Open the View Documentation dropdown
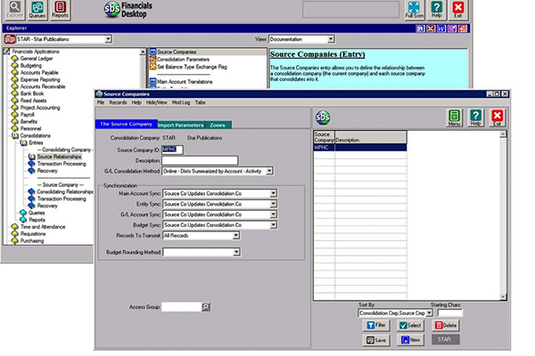 (x=331, y=39)
